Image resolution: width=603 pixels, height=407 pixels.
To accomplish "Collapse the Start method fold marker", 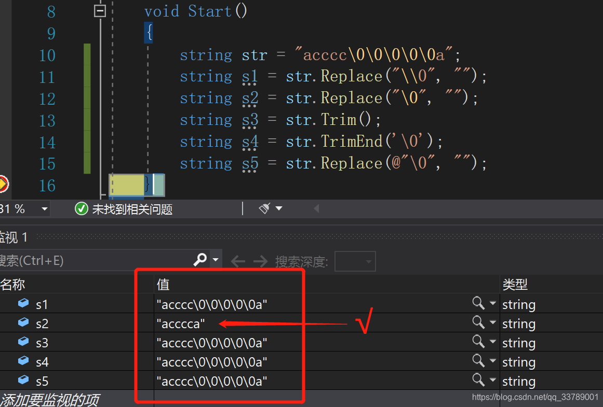I will (x=100, y=11).
